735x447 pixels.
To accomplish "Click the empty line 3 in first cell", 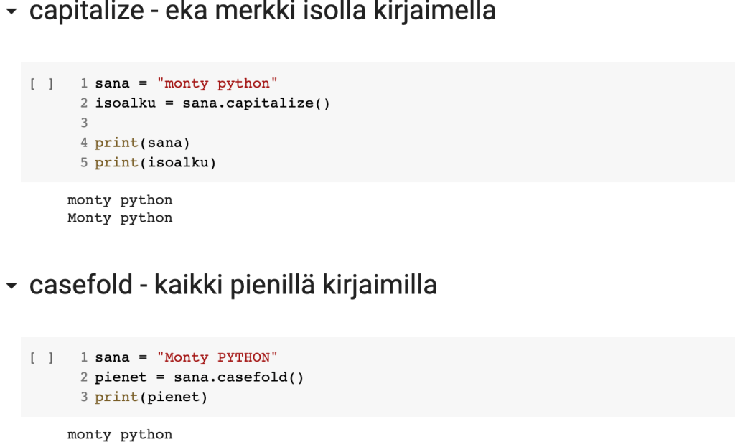I will 215,123.
